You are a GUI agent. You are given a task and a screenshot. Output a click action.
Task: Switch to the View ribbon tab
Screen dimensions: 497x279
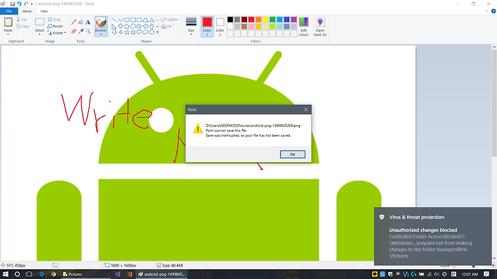click(44, 11)
